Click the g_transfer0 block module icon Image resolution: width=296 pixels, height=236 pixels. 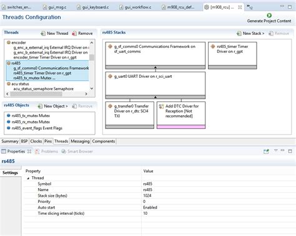click(x=110, y=106)
